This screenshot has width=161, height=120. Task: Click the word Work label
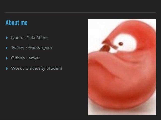[x=16, y=68]
